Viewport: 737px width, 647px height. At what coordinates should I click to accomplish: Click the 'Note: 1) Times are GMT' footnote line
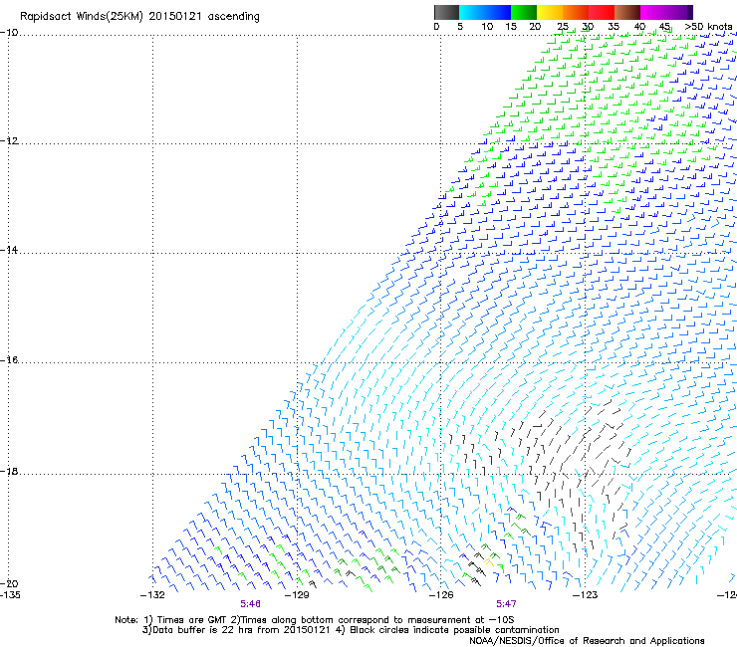(315, 620)
